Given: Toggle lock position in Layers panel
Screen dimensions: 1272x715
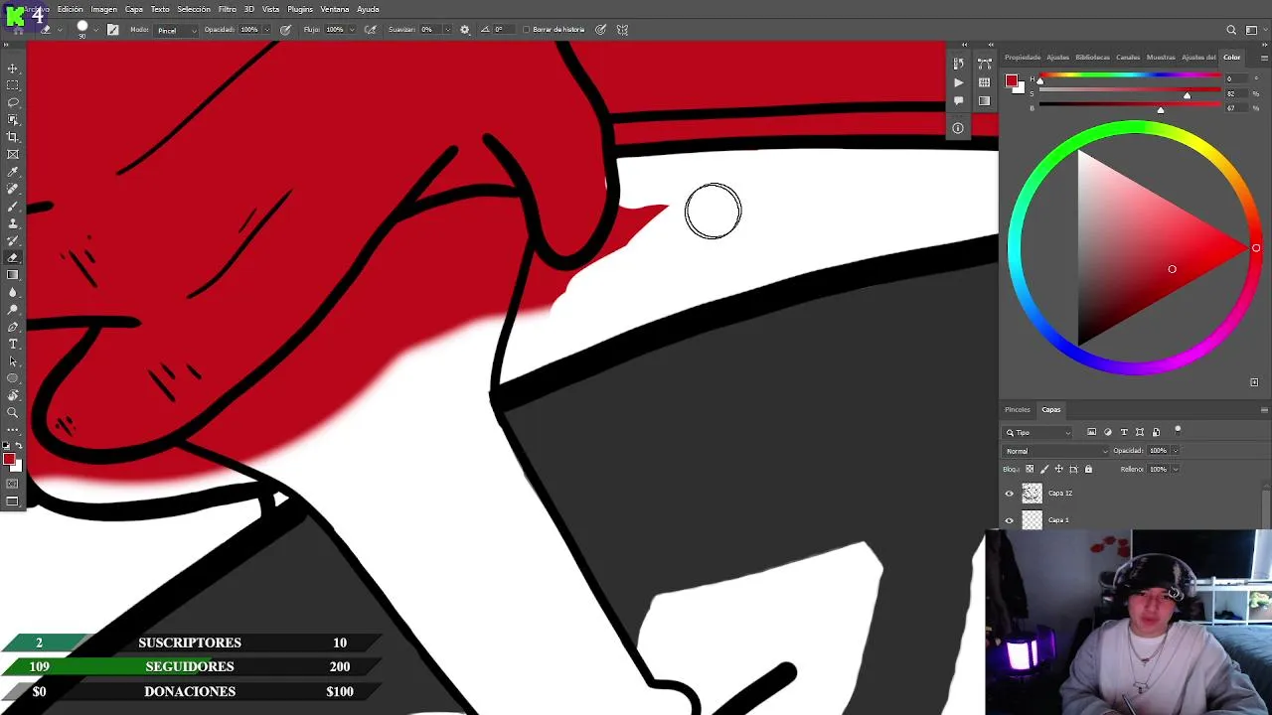Looking at the screenshot, I should [1058, 469].
